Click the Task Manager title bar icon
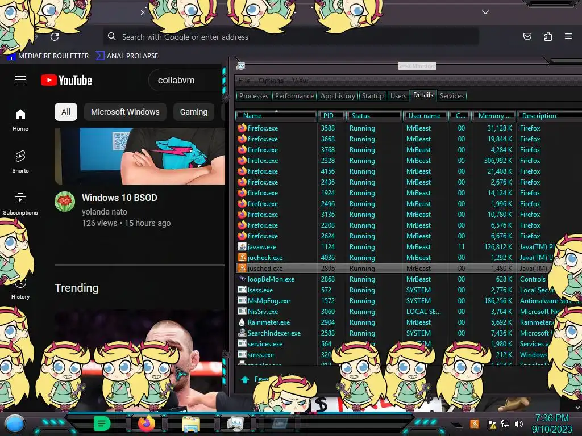Screen dimensions: 582x436 (x=240, y=66)
